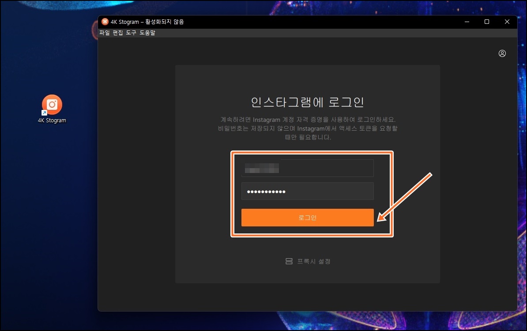Click the 인스타그램에 로그인 heading
527x331 pixels.
[308, 102]
